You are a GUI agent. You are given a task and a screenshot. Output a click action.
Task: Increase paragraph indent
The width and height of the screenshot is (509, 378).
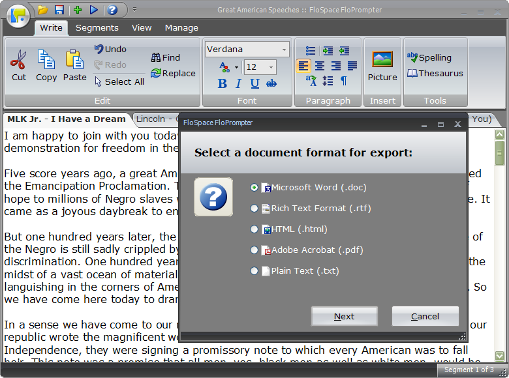pos(328,51)
